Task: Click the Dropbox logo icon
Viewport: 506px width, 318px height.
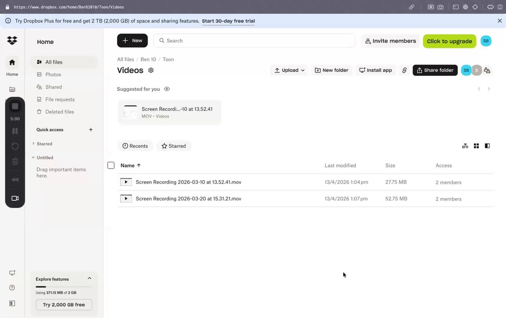Action: point(12,40)
